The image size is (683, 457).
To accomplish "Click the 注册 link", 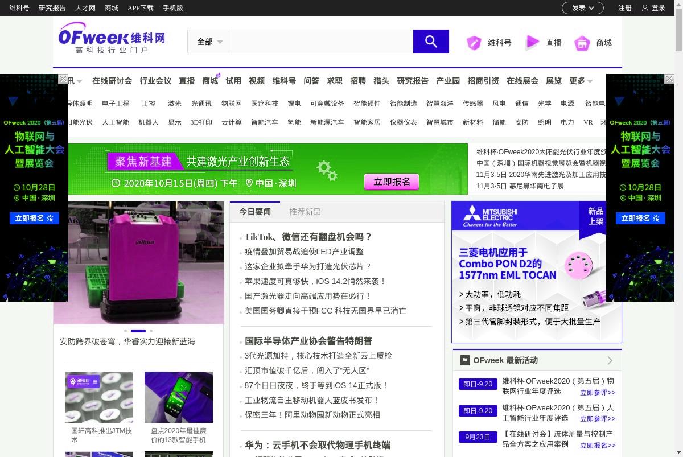I will coord(625,8).
